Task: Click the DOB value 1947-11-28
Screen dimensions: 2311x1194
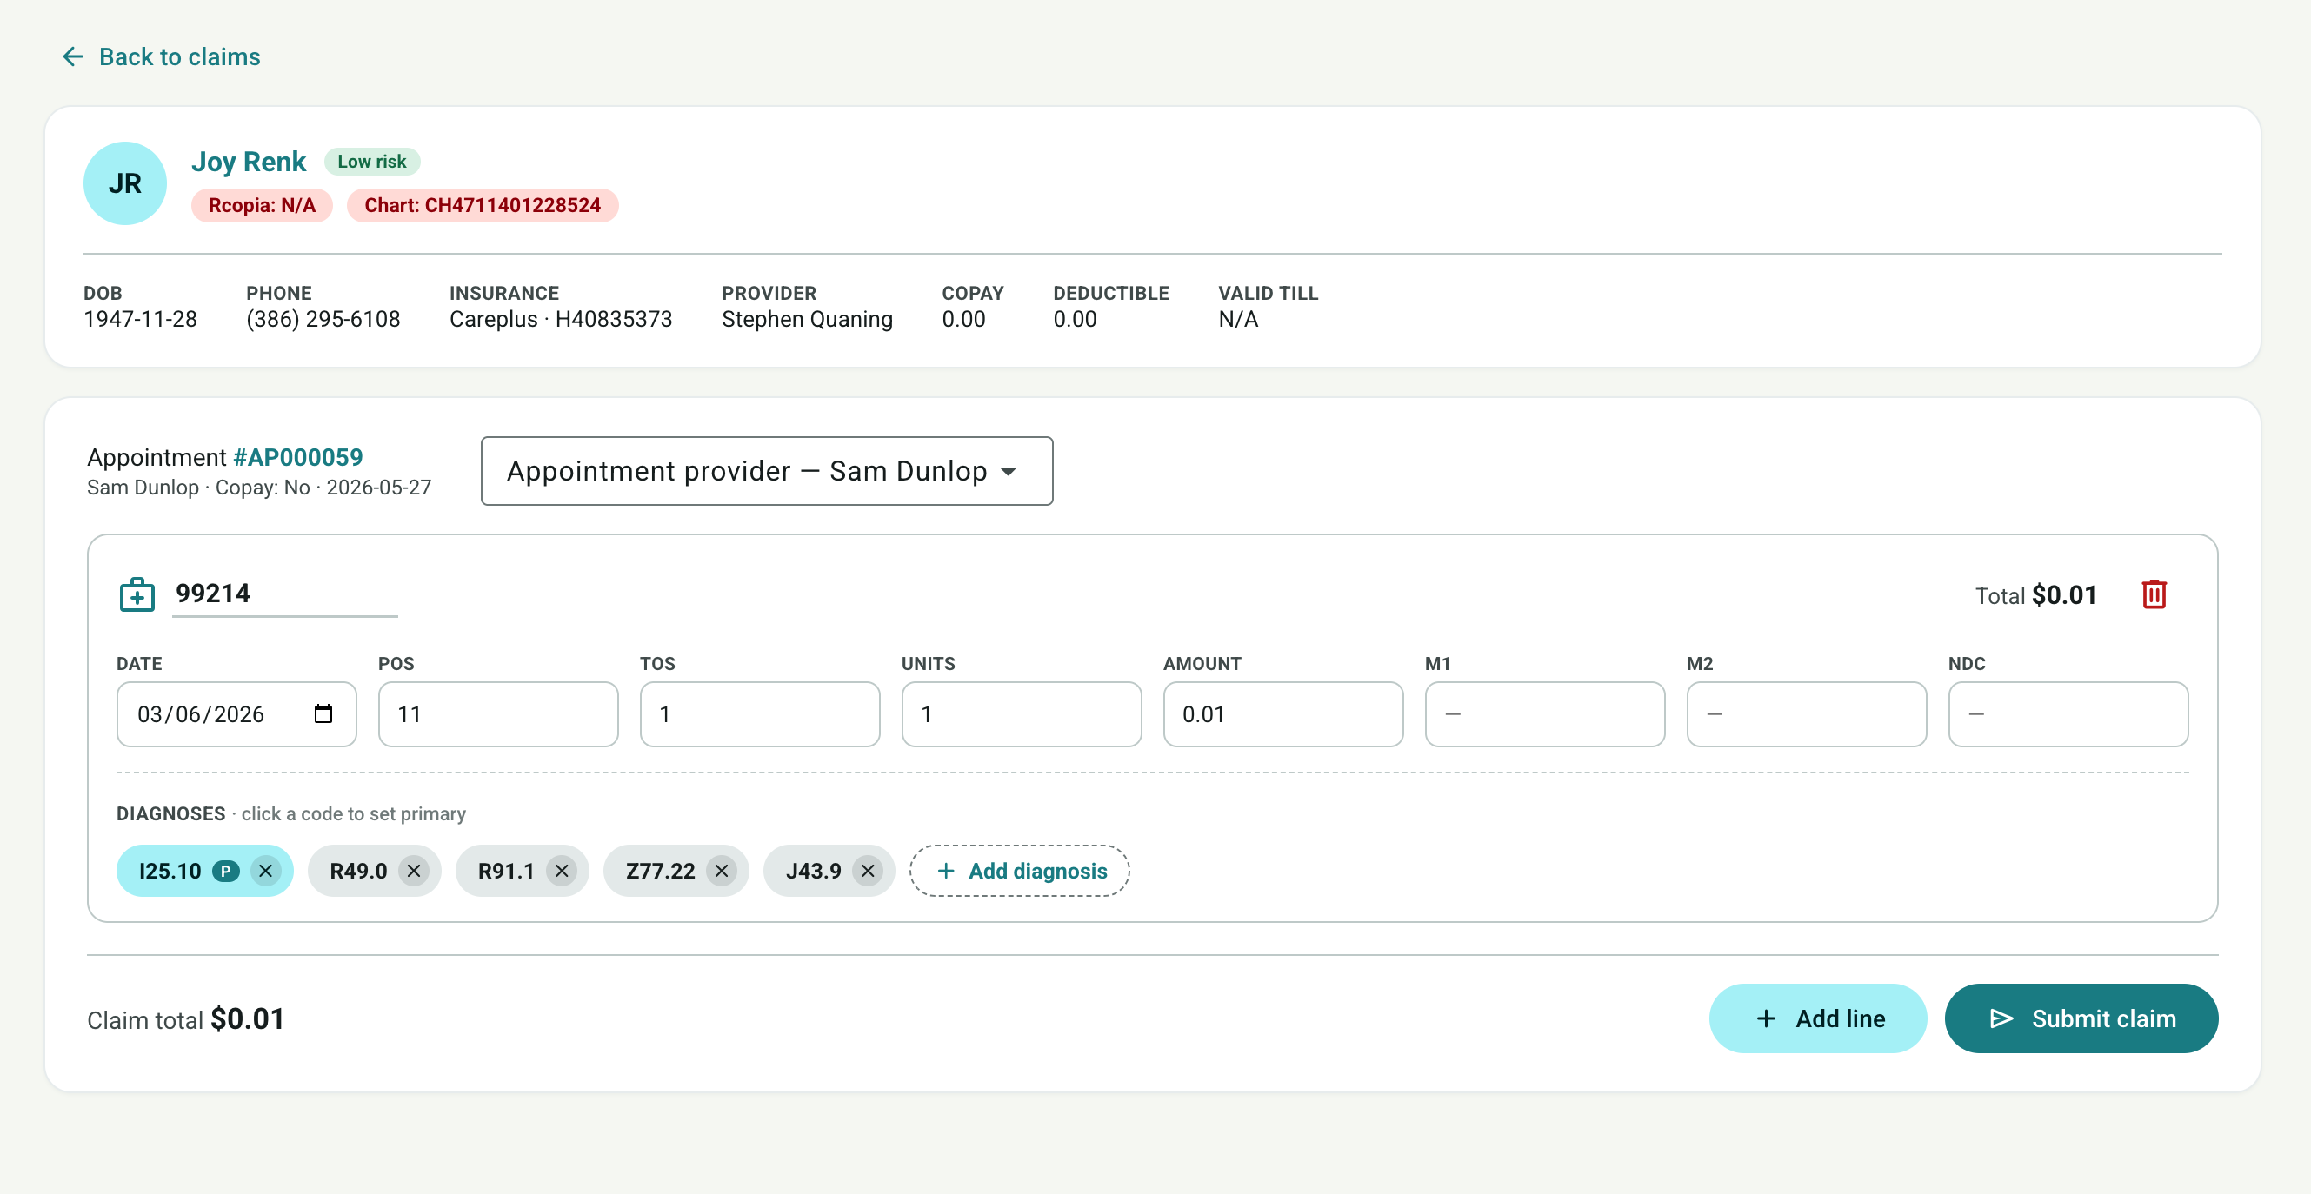Action: pos(140,319)
